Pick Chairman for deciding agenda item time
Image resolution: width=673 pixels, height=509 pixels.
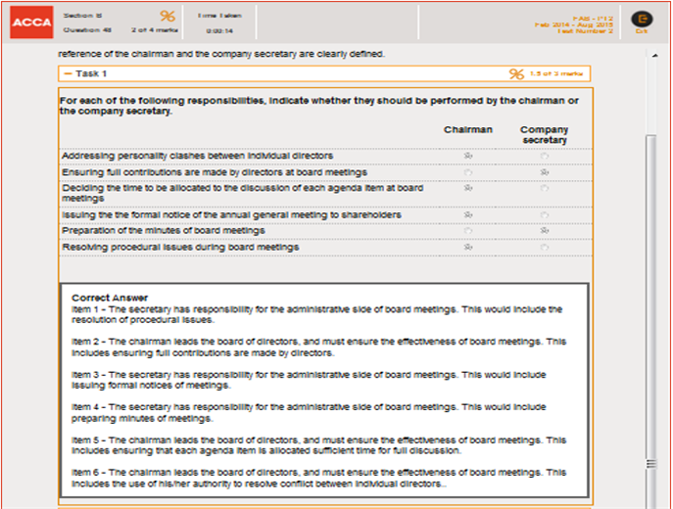(468, 189)
